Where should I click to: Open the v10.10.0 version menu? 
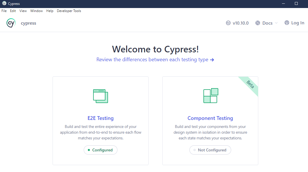coord(240,23)
